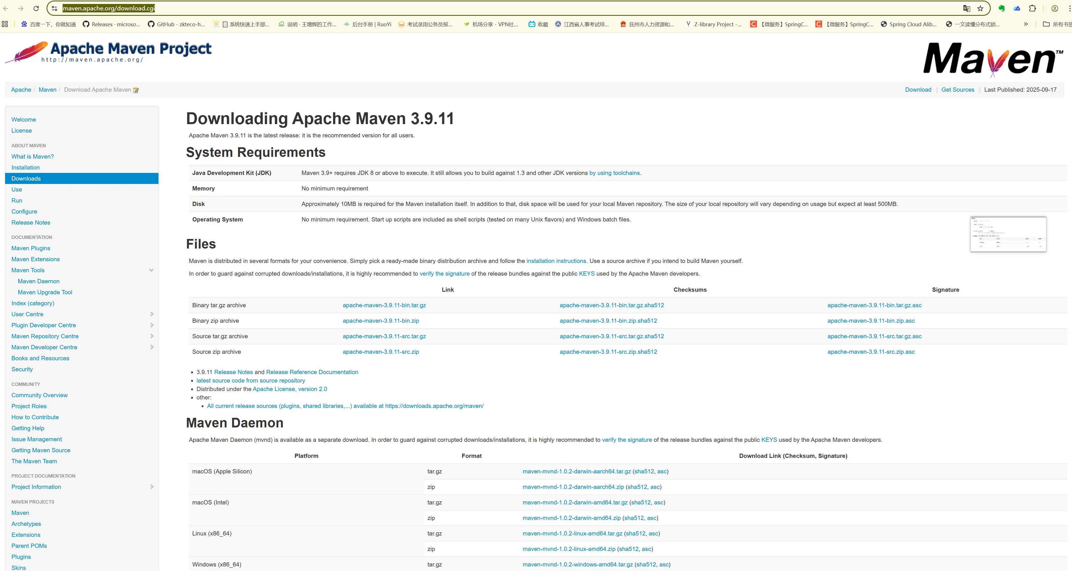Click Maven in the breadcrumb

[x=47, y=90]
